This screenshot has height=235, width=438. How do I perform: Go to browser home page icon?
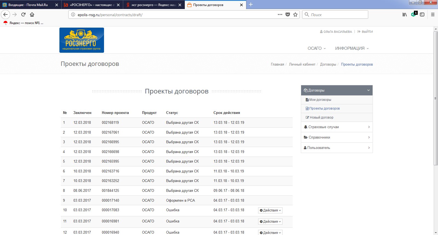pos(32,14)
